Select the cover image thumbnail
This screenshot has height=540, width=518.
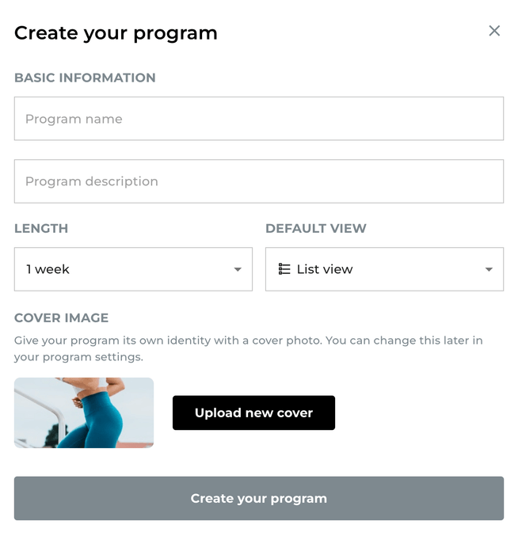84,413
